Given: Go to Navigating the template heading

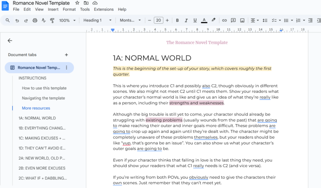Looking at the screenshot, I should pyautogui.click(x=43, y=98).
